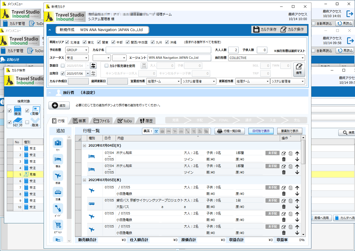Click the 追加 traveler button
Screen dimensions: 355x251
coord(59,105)
